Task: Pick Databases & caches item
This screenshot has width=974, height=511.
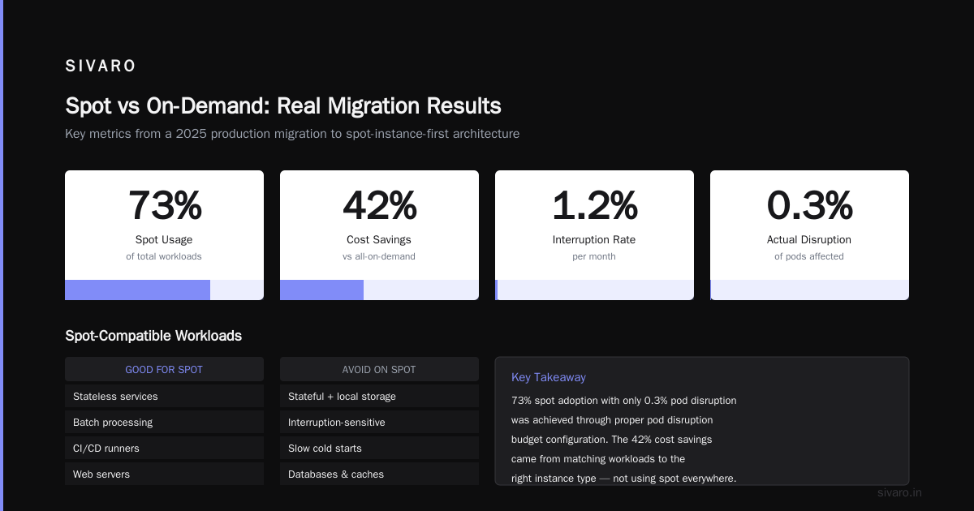Action: click(379, 474)
